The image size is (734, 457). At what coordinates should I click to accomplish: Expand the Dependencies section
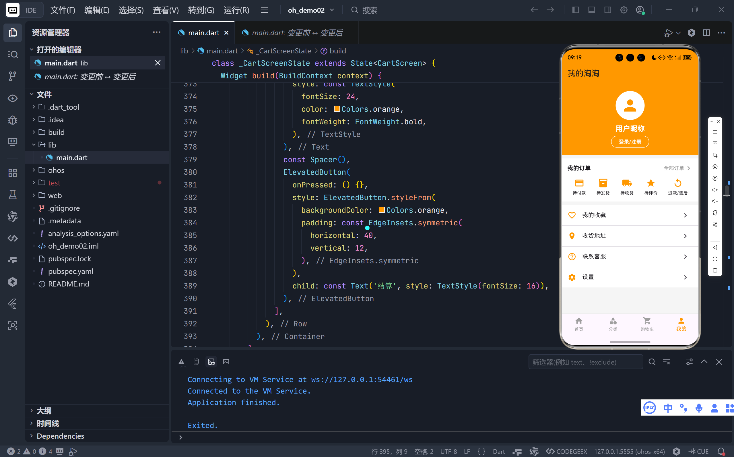pyautogui.click(x=61, y=436)
